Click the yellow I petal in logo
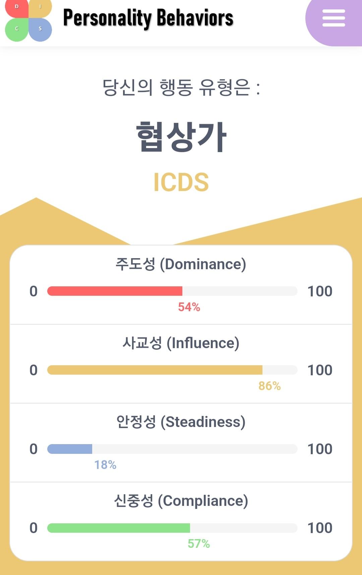362x575 pixels. [40, 8]
